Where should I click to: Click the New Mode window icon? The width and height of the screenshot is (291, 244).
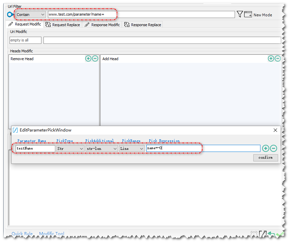pos(248,14)
